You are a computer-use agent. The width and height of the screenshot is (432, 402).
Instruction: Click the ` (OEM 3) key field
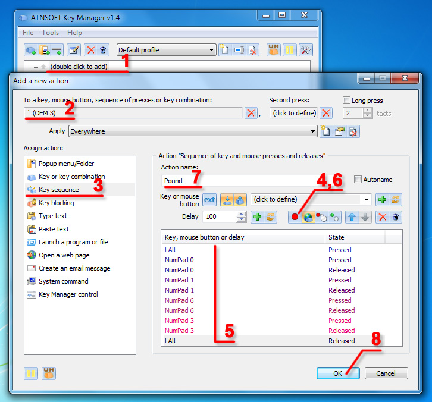(133, 113)
